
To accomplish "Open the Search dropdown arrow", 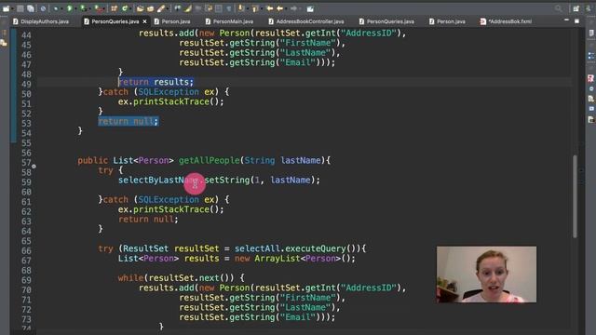I will [x=168, y=8].
